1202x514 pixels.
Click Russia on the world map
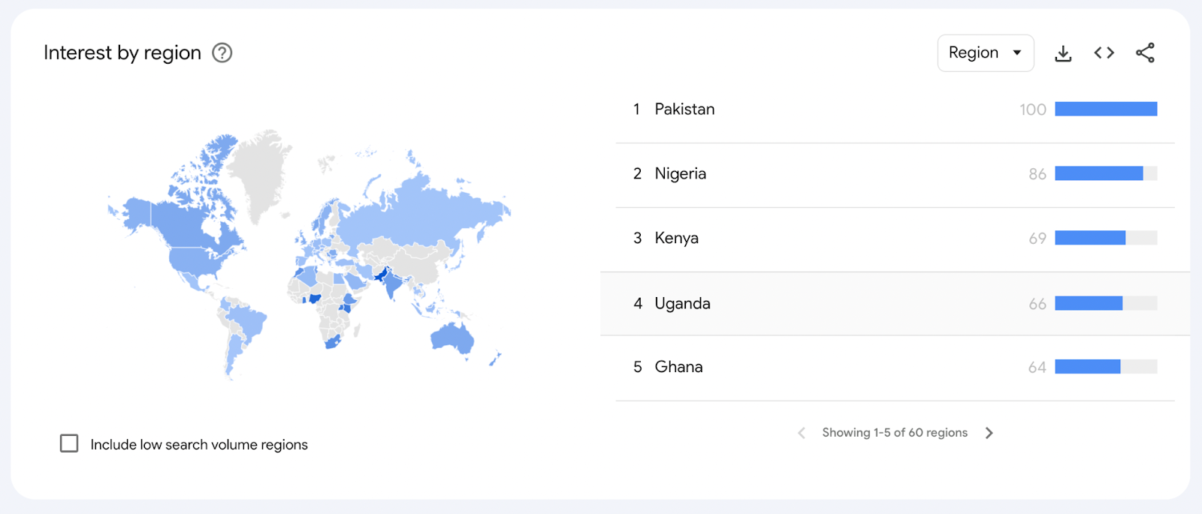(x=421, y=210)
